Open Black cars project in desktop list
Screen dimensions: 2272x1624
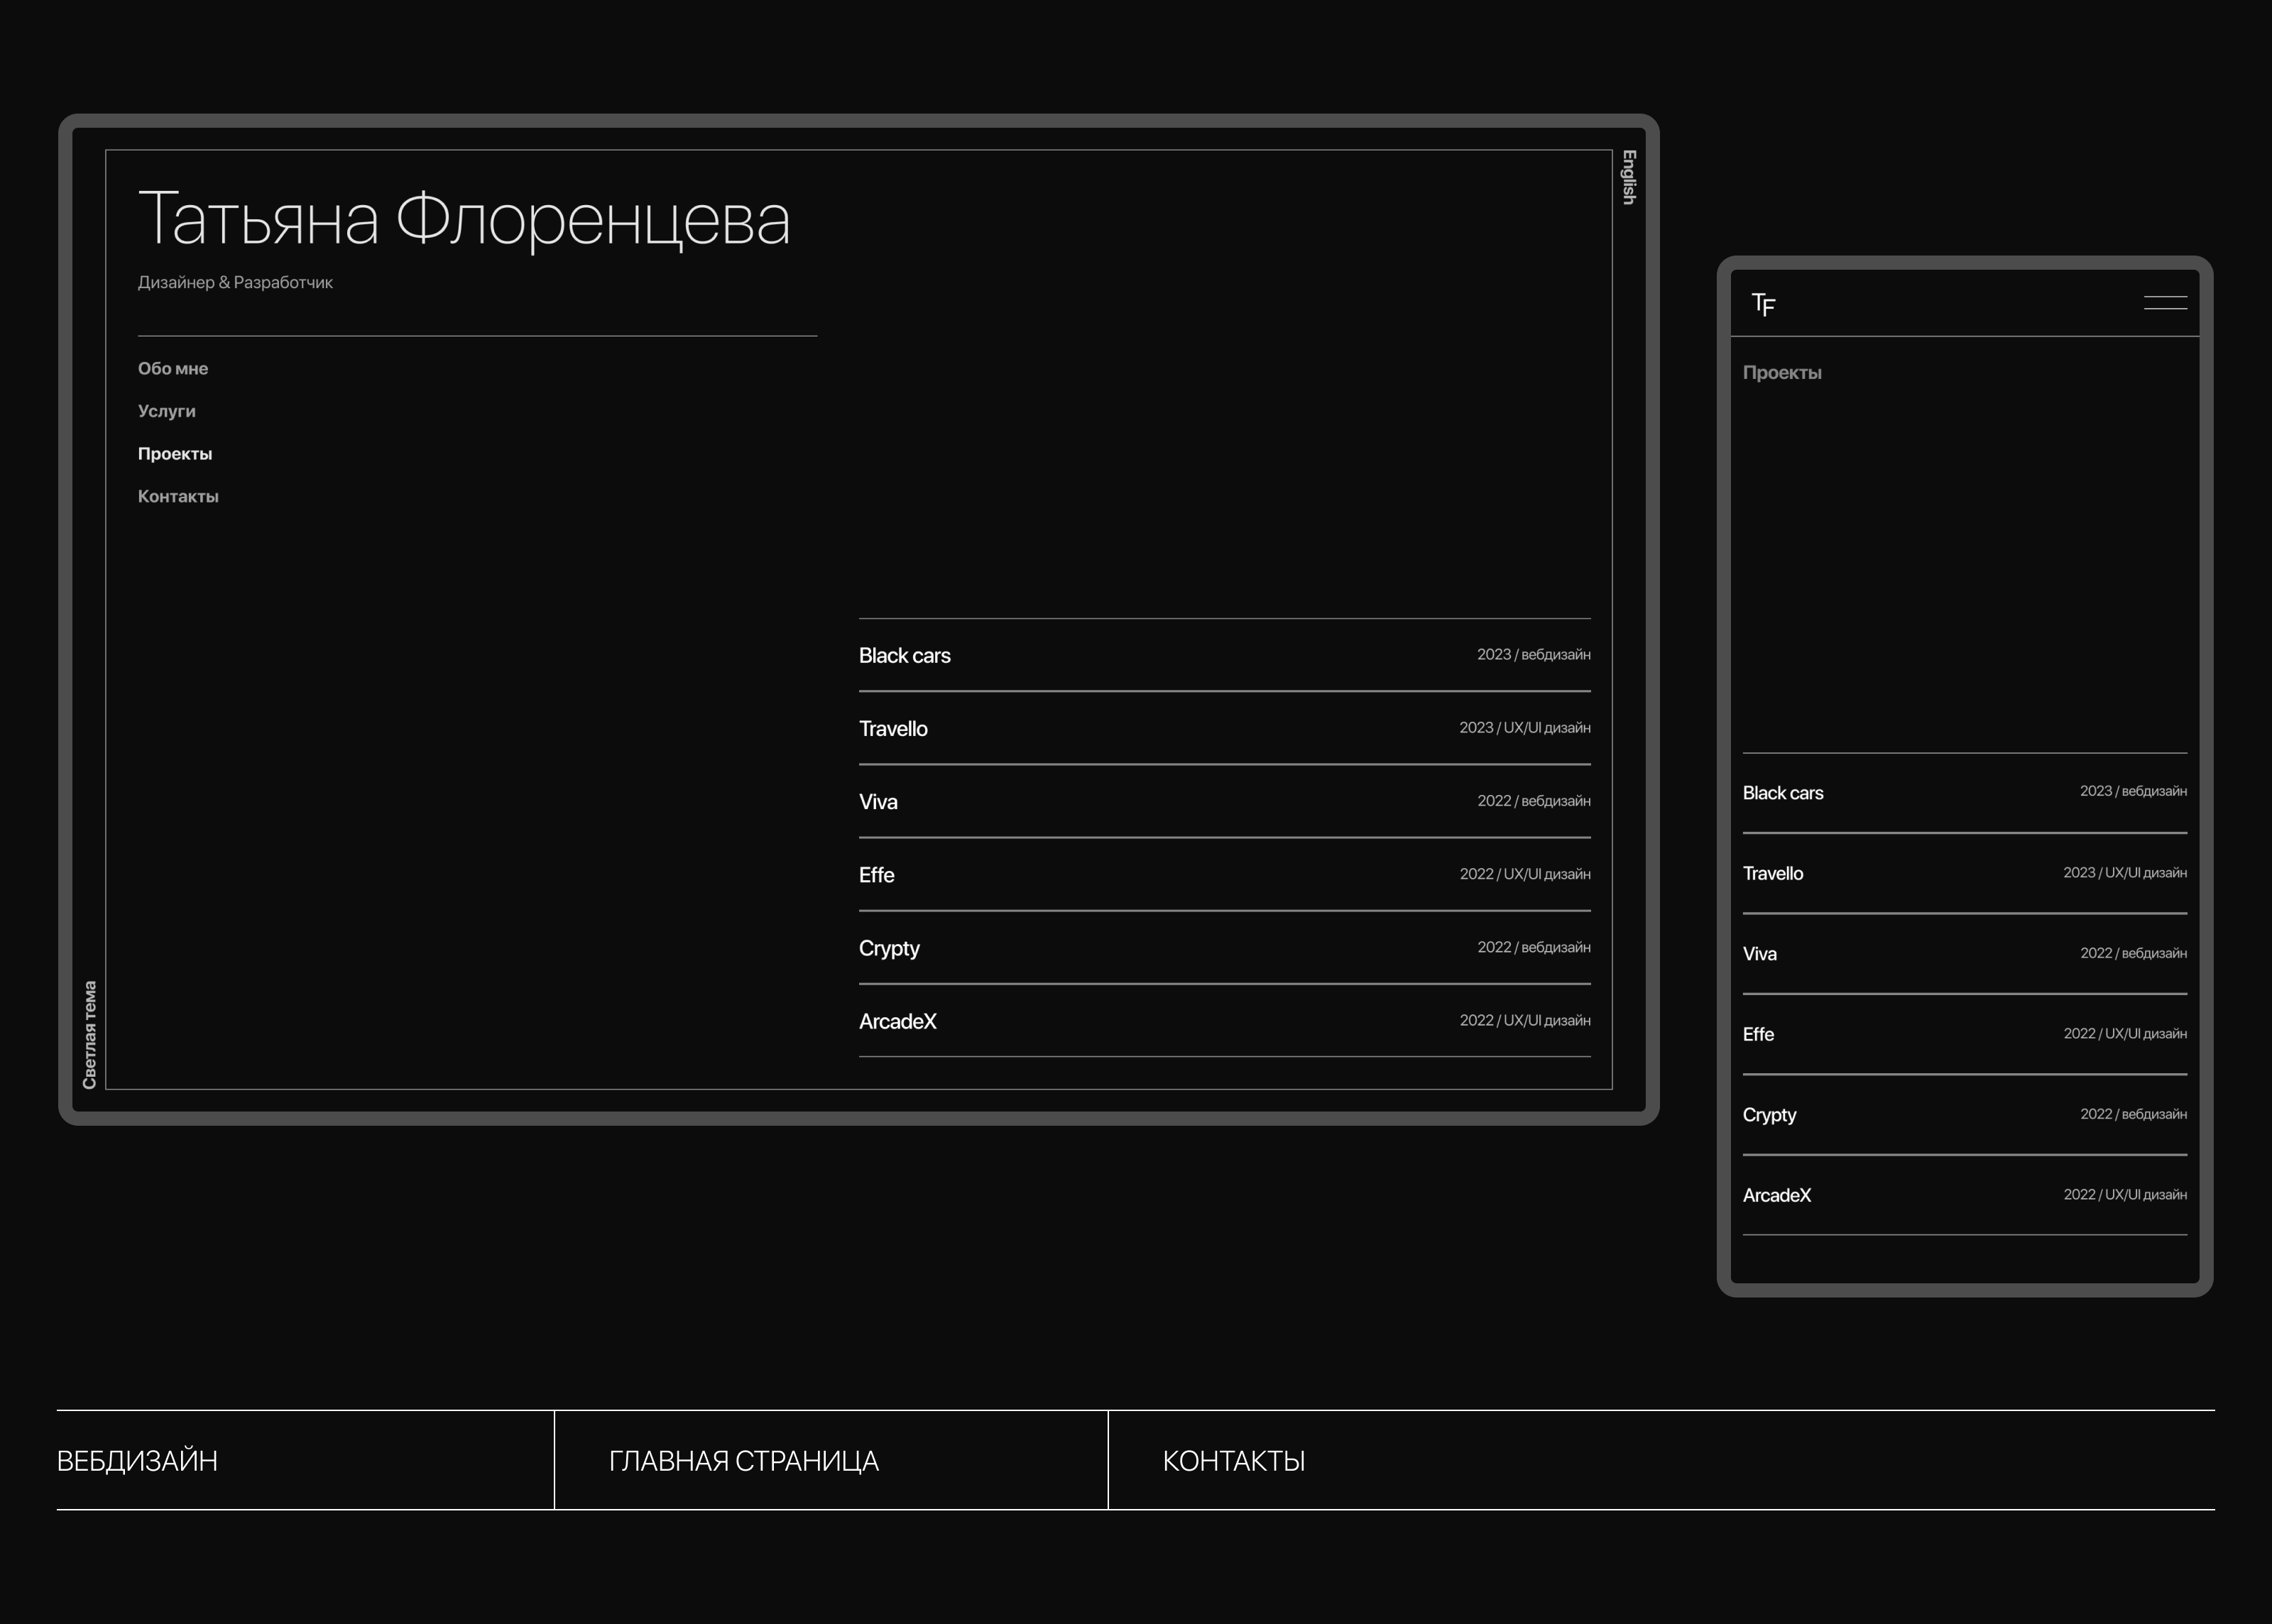pos(905,656)
